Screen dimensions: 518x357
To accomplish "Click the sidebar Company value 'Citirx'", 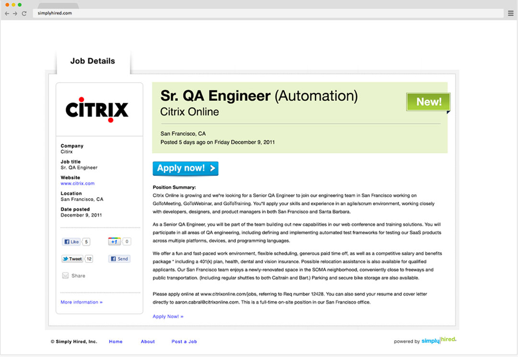I will point(66,152).
